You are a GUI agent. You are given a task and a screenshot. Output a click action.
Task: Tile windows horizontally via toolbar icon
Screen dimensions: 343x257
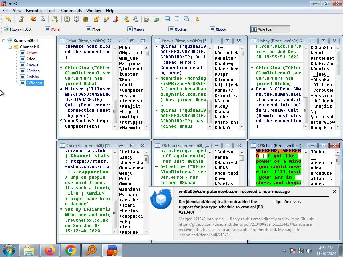point(167,19)
